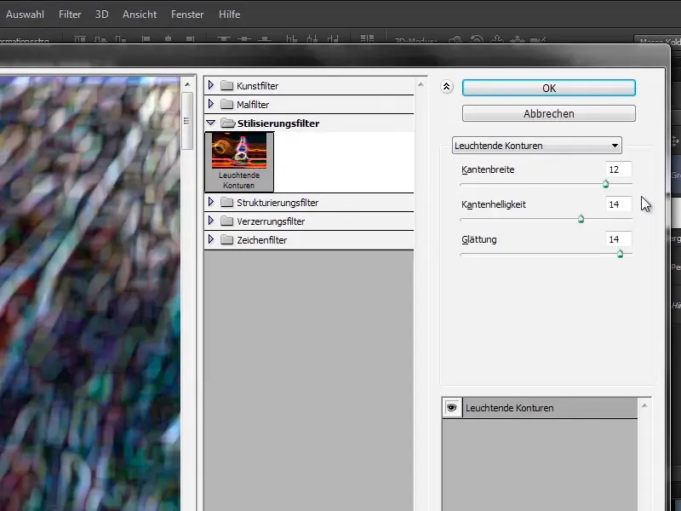Open the Auswahl menu
The width and height of the screenshot is (681, 511).
pos(25,14)
